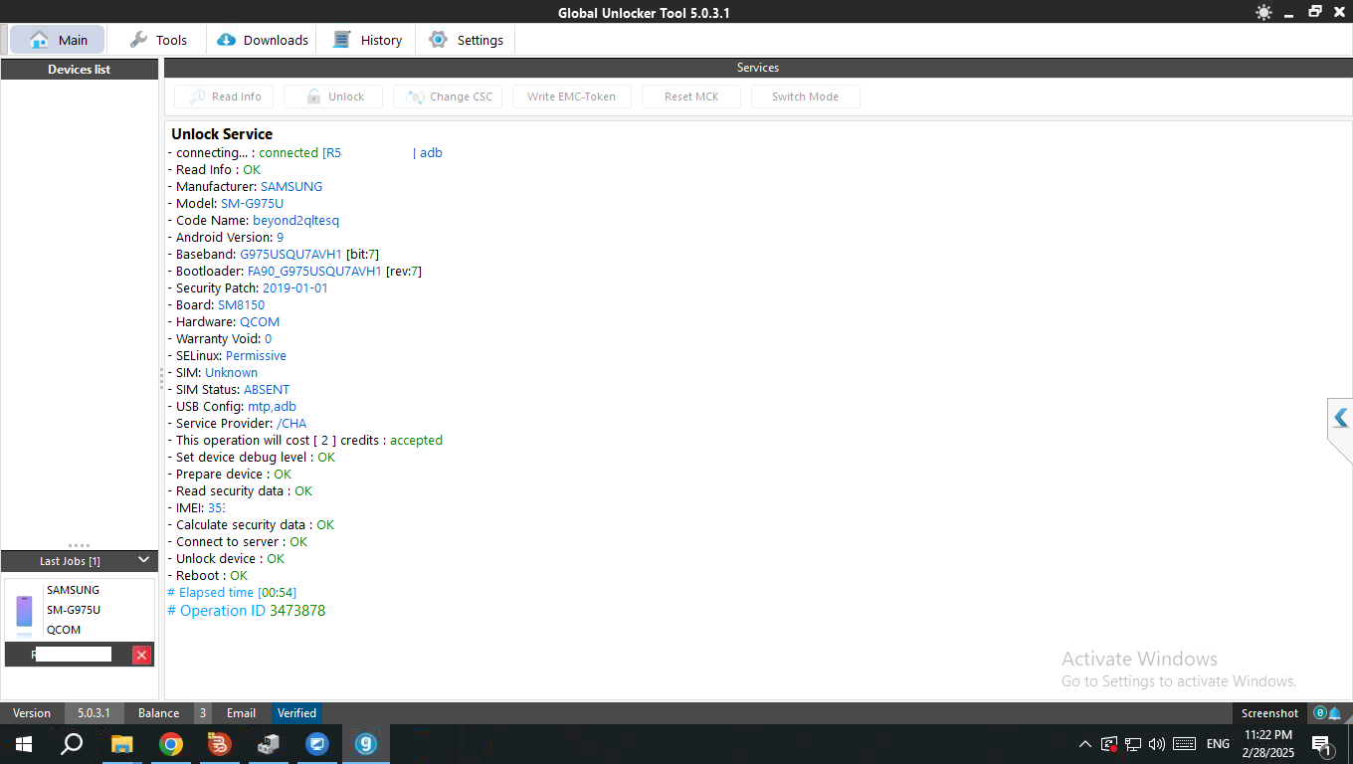
Task: Toggle the brightness theme sun icon
Action: 1264,12
